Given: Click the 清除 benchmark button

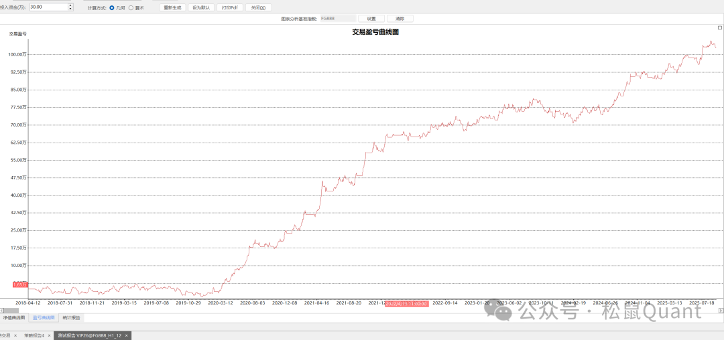Looking at the screenshot, I should [x=400, y=19].
